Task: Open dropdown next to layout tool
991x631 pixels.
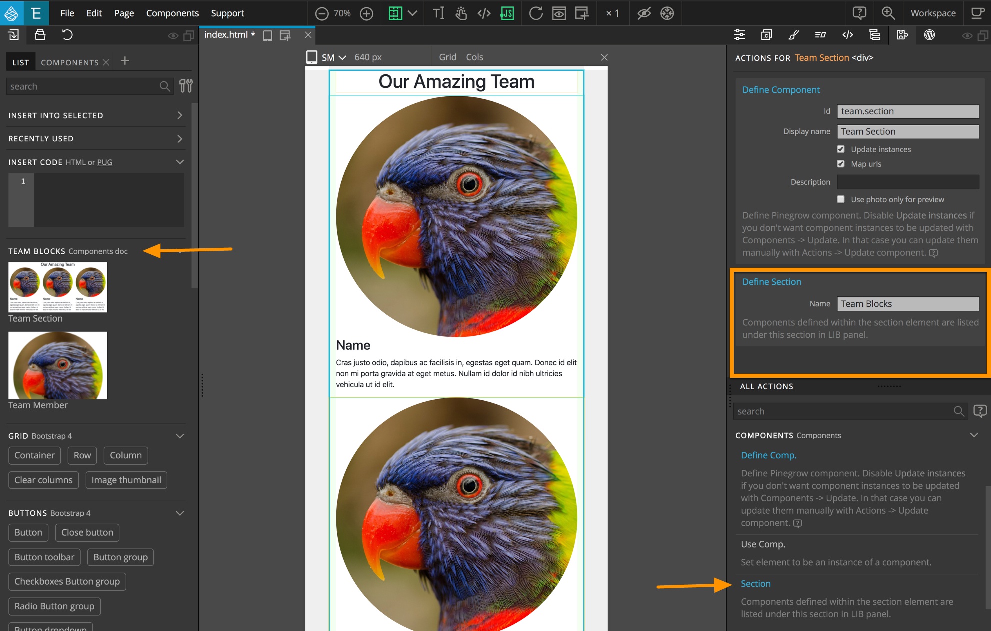Action: point(412,13)
